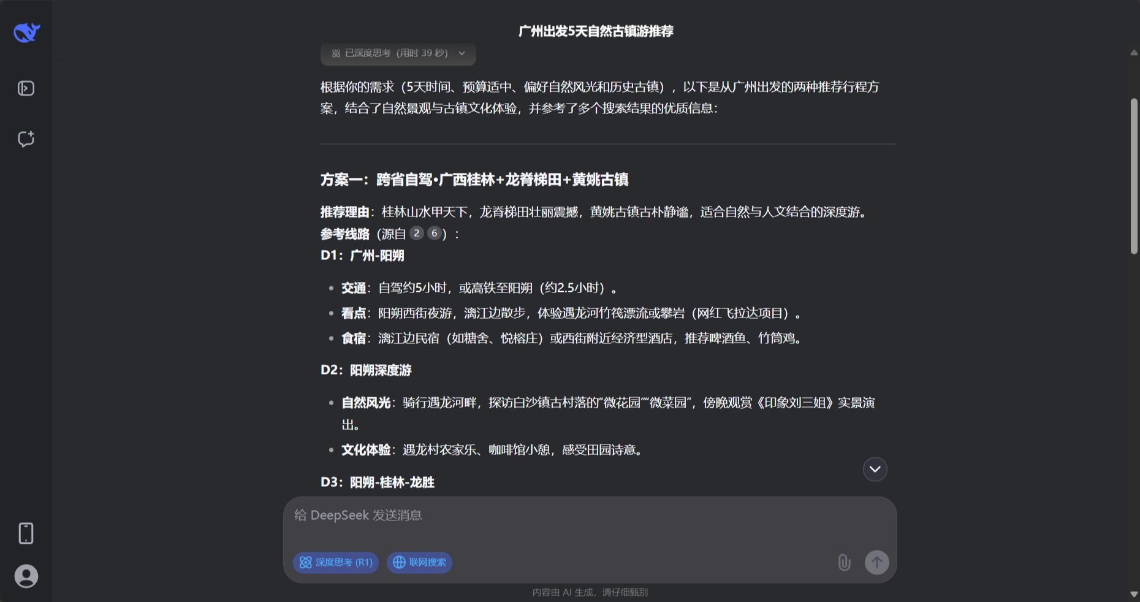Click the D1：广州-阳朔 heading
1140x602 pixels.
[x=362, y=256]
